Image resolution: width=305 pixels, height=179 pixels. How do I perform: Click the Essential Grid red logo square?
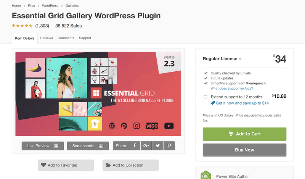(x=96, y=93)
